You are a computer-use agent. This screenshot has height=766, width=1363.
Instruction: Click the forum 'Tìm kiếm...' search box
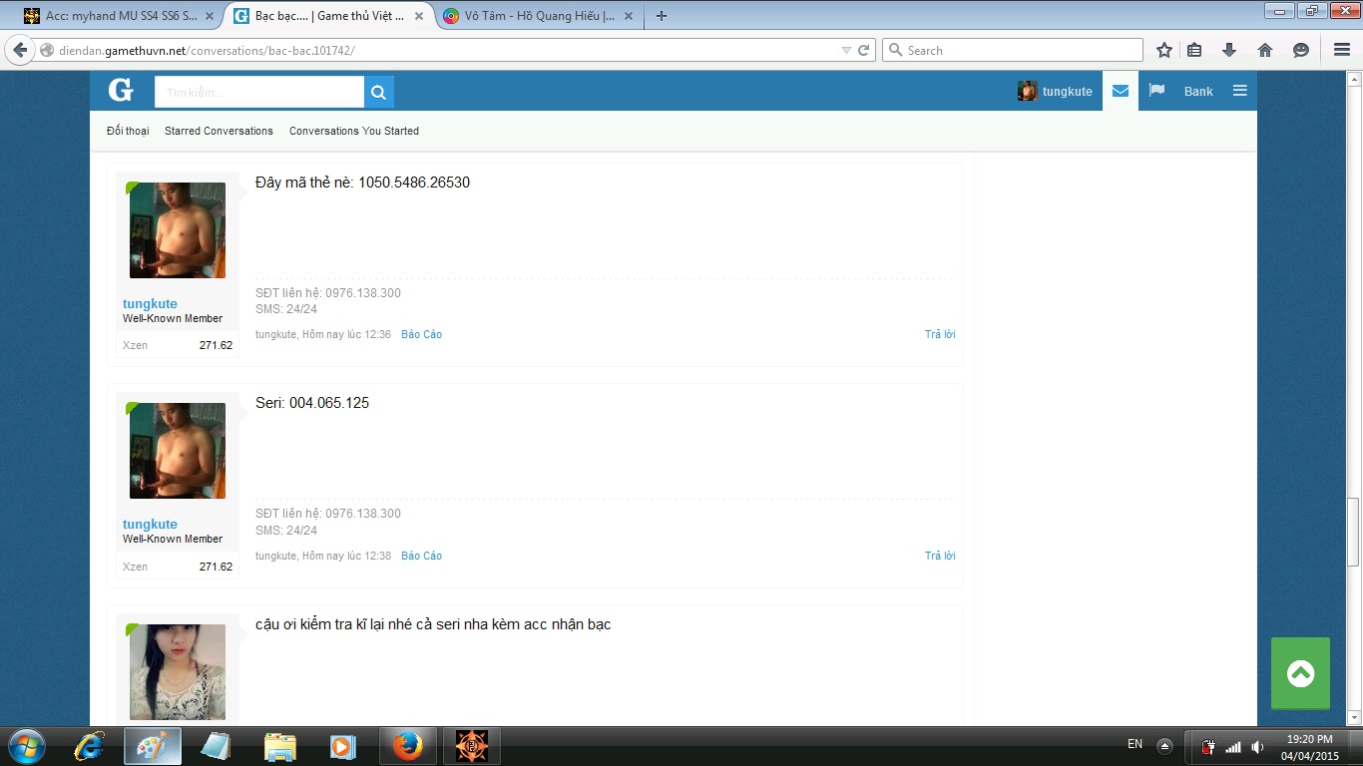259,92
